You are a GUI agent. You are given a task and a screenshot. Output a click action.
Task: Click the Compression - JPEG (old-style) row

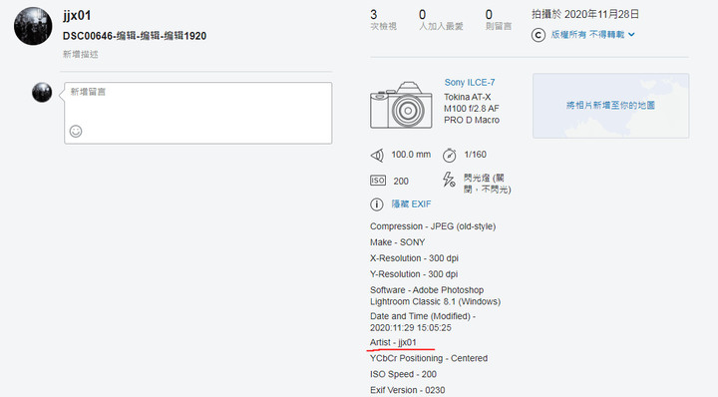pyautogui.click(x=433, y=226)
